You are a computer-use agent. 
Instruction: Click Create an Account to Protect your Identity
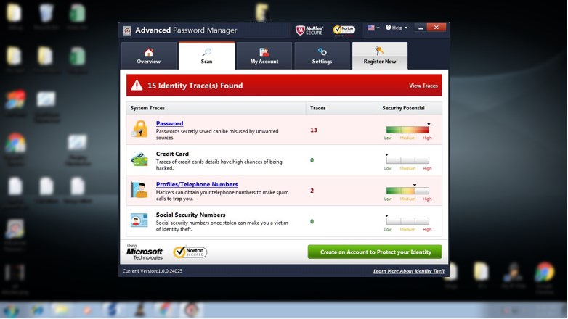[x=375, y=252]
